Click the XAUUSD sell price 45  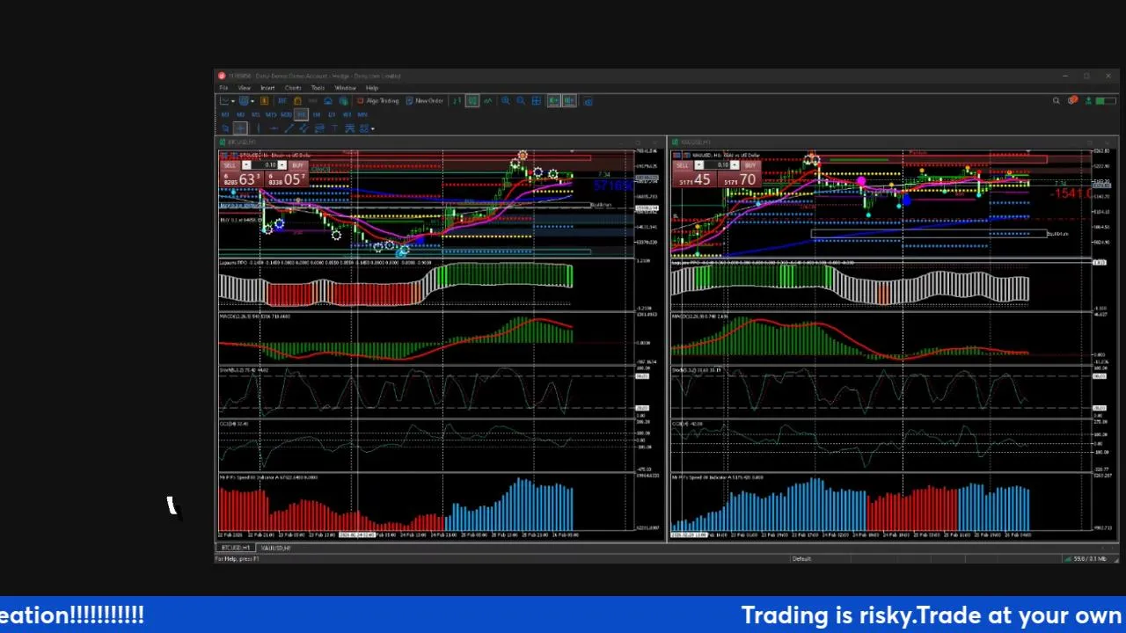(702, 179)
